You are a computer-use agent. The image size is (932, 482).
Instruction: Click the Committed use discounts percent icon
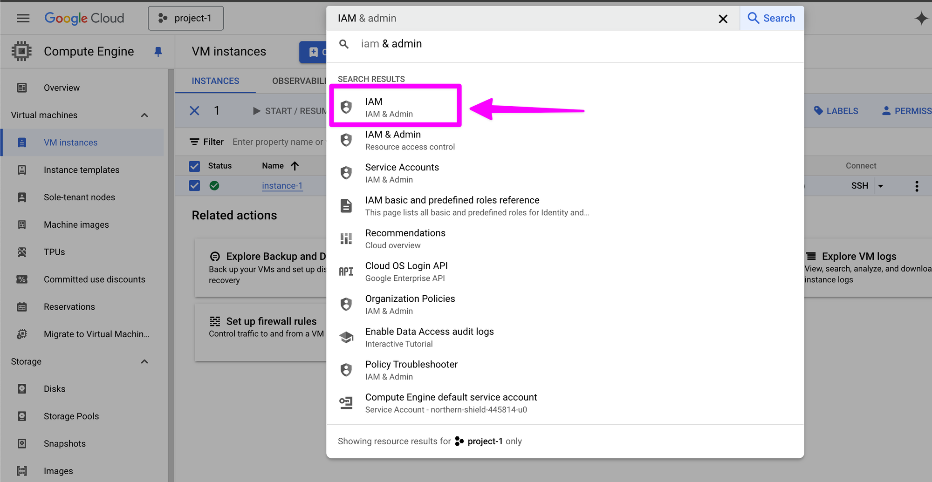pos(22,279)
